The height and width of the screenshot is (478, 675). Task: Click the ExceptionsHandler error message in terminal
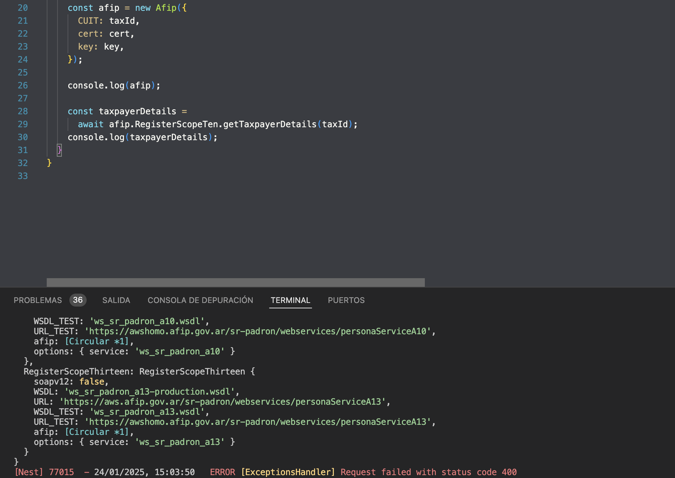tap(379, 472)
